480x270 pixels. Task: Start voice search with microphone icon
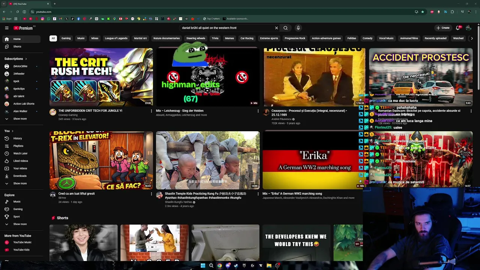[298, 28]
